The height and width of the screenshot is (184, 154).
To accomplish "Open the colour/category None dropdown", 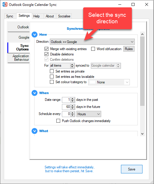I will tap(109, 82).
